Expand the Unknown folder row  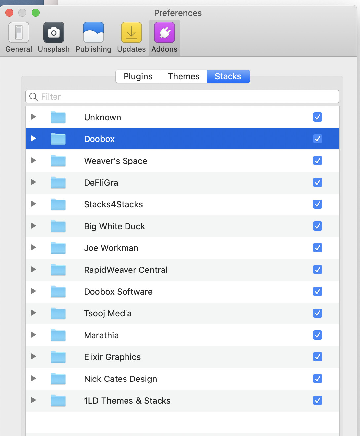coord(33,117)
